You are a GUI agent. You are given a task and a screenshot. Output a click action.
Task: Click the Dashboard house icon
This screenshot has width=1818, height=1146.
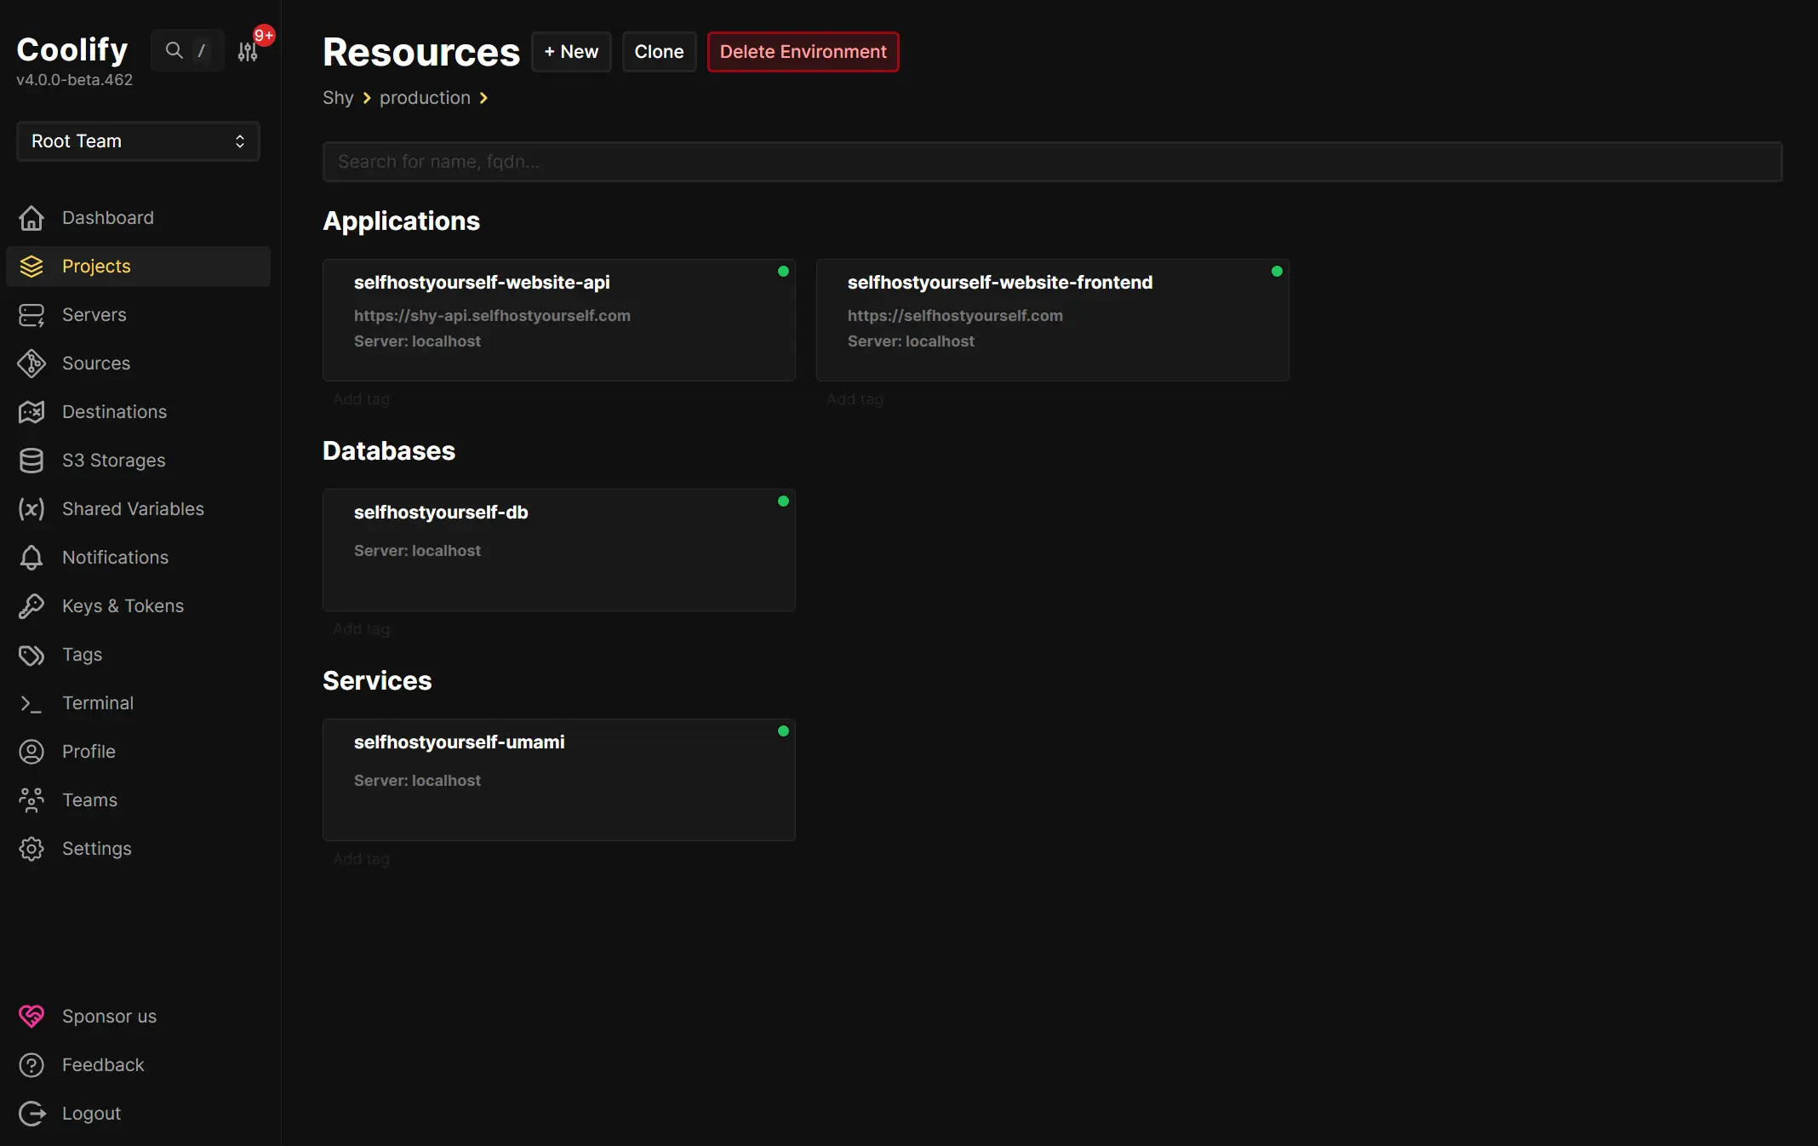click(31, 218)
